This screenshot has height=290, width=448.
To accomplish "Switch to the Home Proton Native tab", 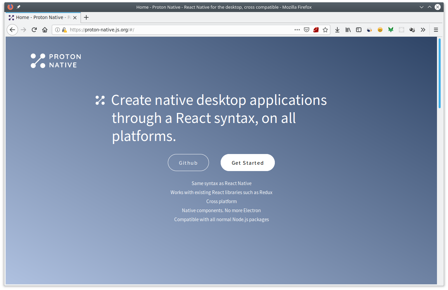I will pyautogui.click(x=40, y=17).
